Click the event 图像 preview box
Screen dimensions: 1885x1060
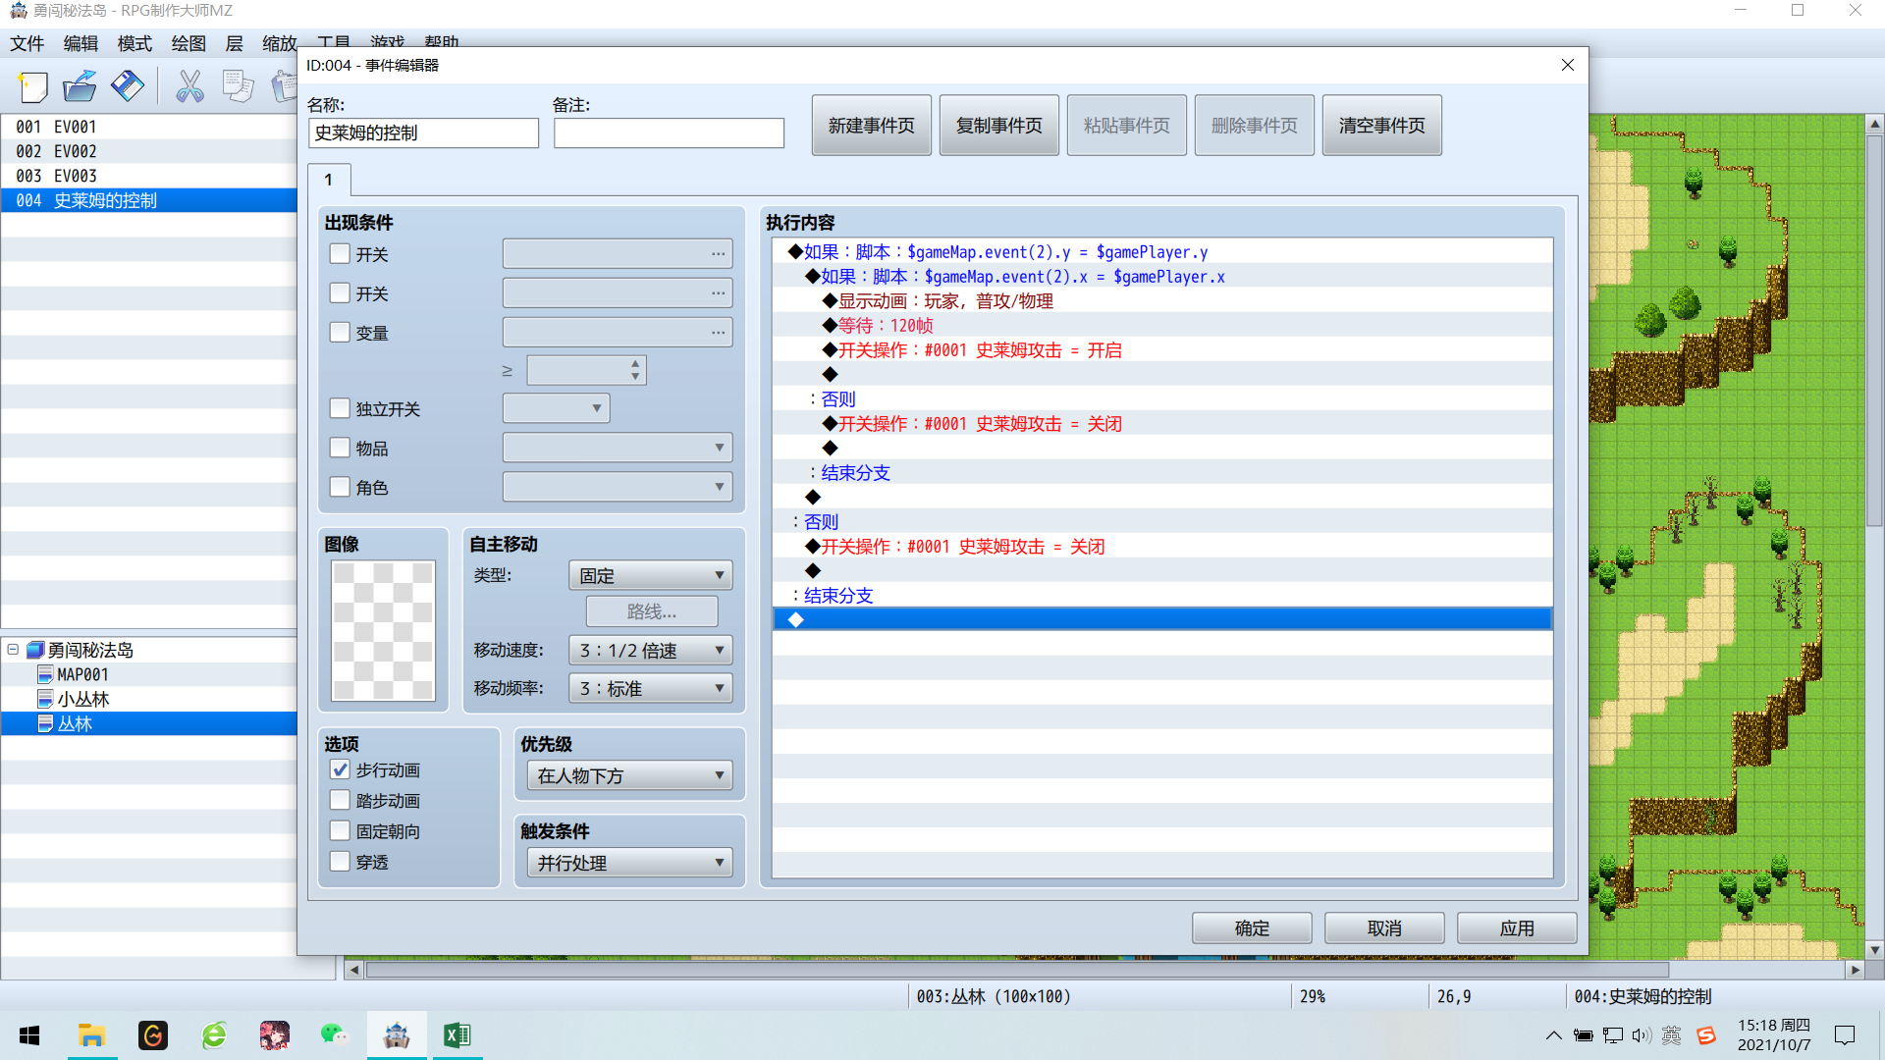pos(383,630)
